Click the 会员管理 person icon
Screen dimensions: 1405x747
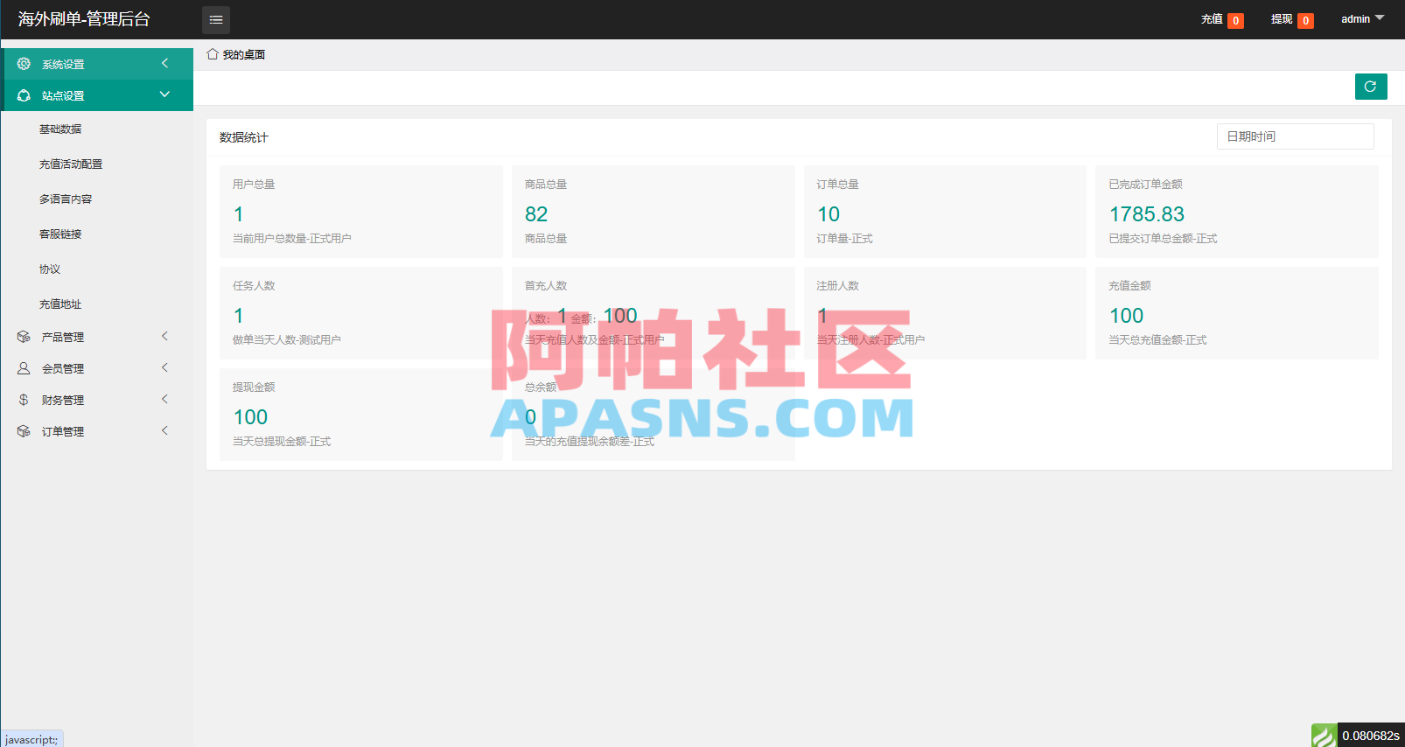point(24,368)
